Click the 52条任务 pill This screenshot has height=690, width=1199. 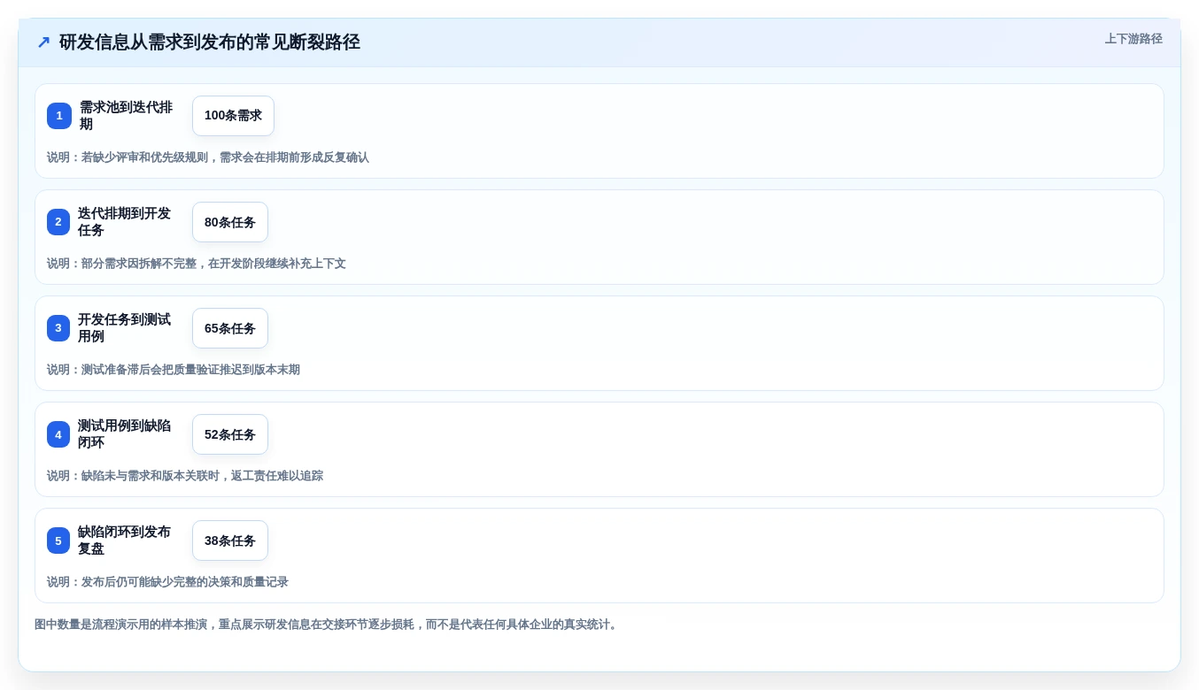230,434
